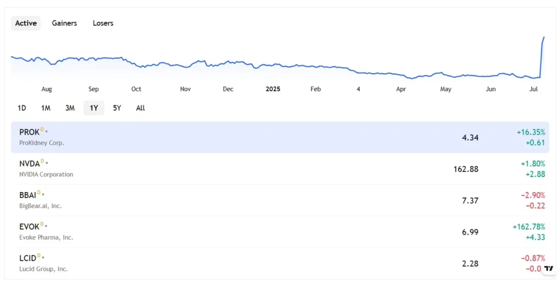
Task: Select the 1D time range
Action: click(22, 108)
